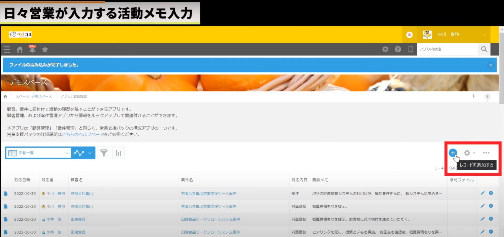
Task: Click the add record plus button
Action: coord(453,153)
